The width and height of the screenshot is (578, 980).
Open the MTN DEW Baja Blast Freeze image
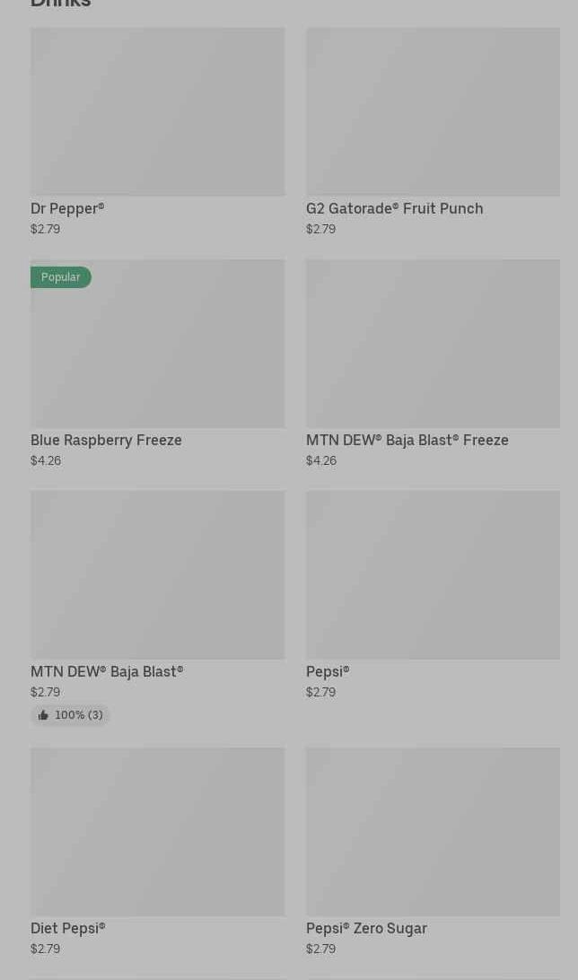433,344
